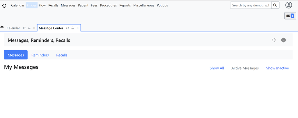Toggle lock on the Message Center tab
The width and height of the screenshot is (298, 118).
(x=72, y=28)
